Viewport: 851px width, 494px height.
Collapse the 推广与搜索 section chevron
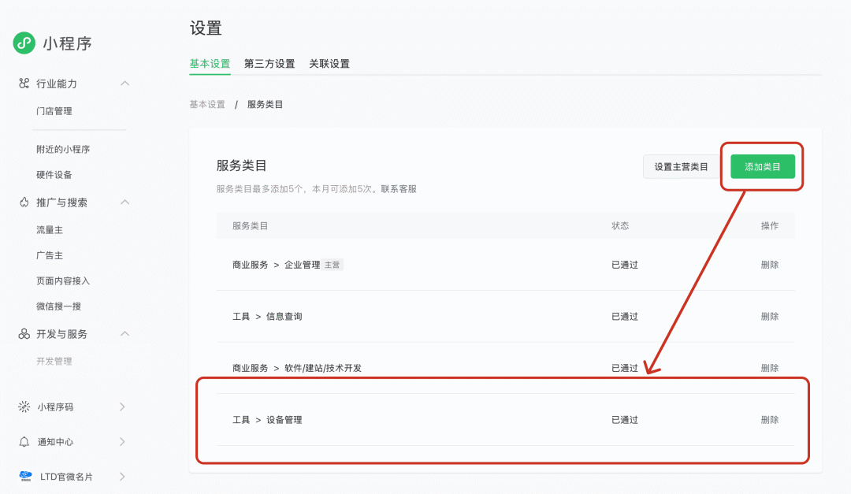tap(124, 202)
